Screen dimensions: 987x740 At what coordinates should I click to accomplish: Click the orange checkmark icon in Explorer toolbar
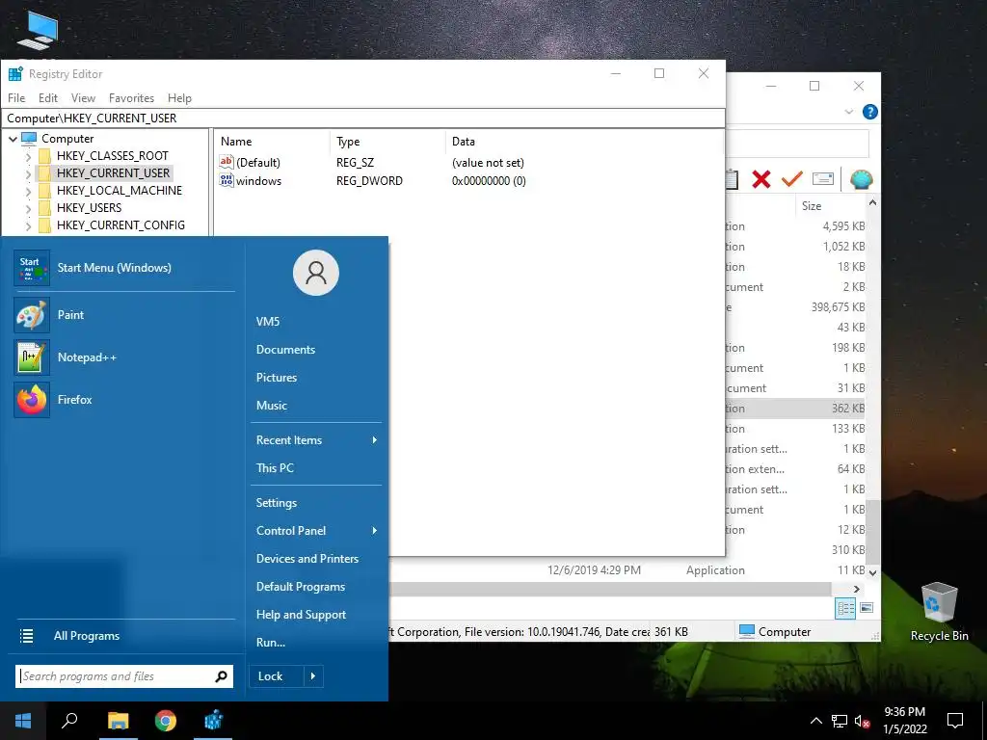(792, 179)
